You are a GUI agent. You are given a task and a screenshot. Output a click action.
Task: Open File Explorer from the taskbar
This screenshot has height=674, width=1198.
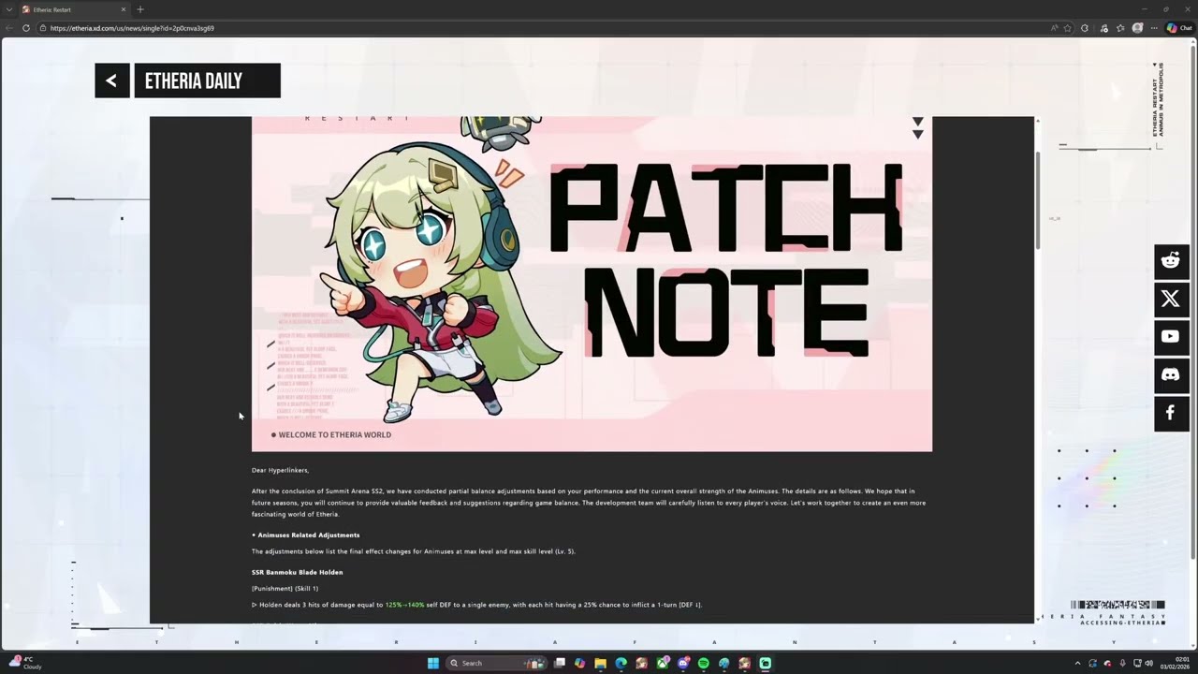tap(600, 663)
